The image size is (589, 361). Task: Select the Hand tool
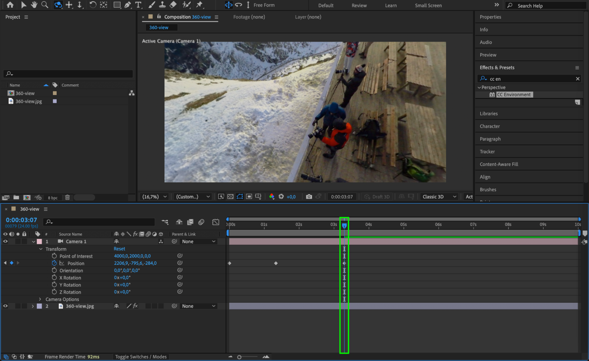(34, 5)
